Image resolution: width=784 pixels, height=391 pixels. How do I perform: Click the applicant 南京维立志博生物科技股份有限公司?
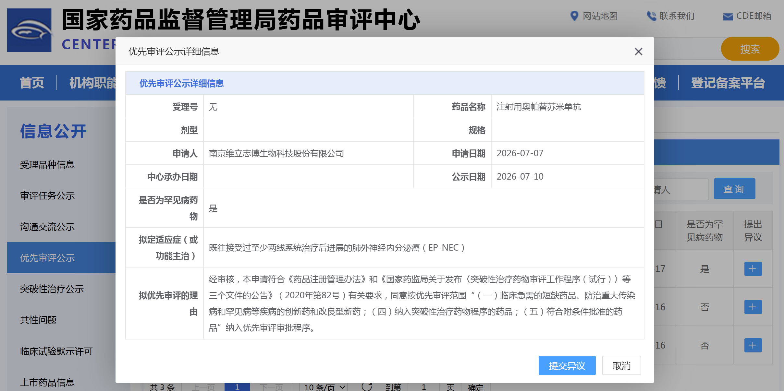[276, 153]
